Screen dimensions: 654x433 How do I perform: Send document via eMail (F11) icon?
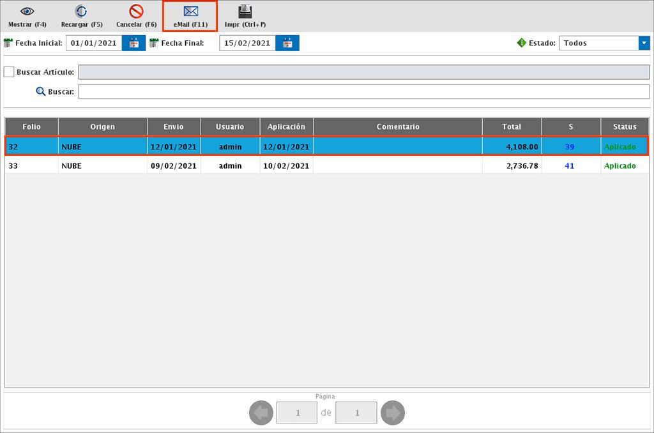tap(190, 11)
